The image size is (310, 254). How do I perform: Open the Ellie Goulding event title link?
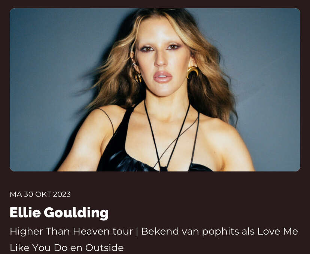[59, 213]
